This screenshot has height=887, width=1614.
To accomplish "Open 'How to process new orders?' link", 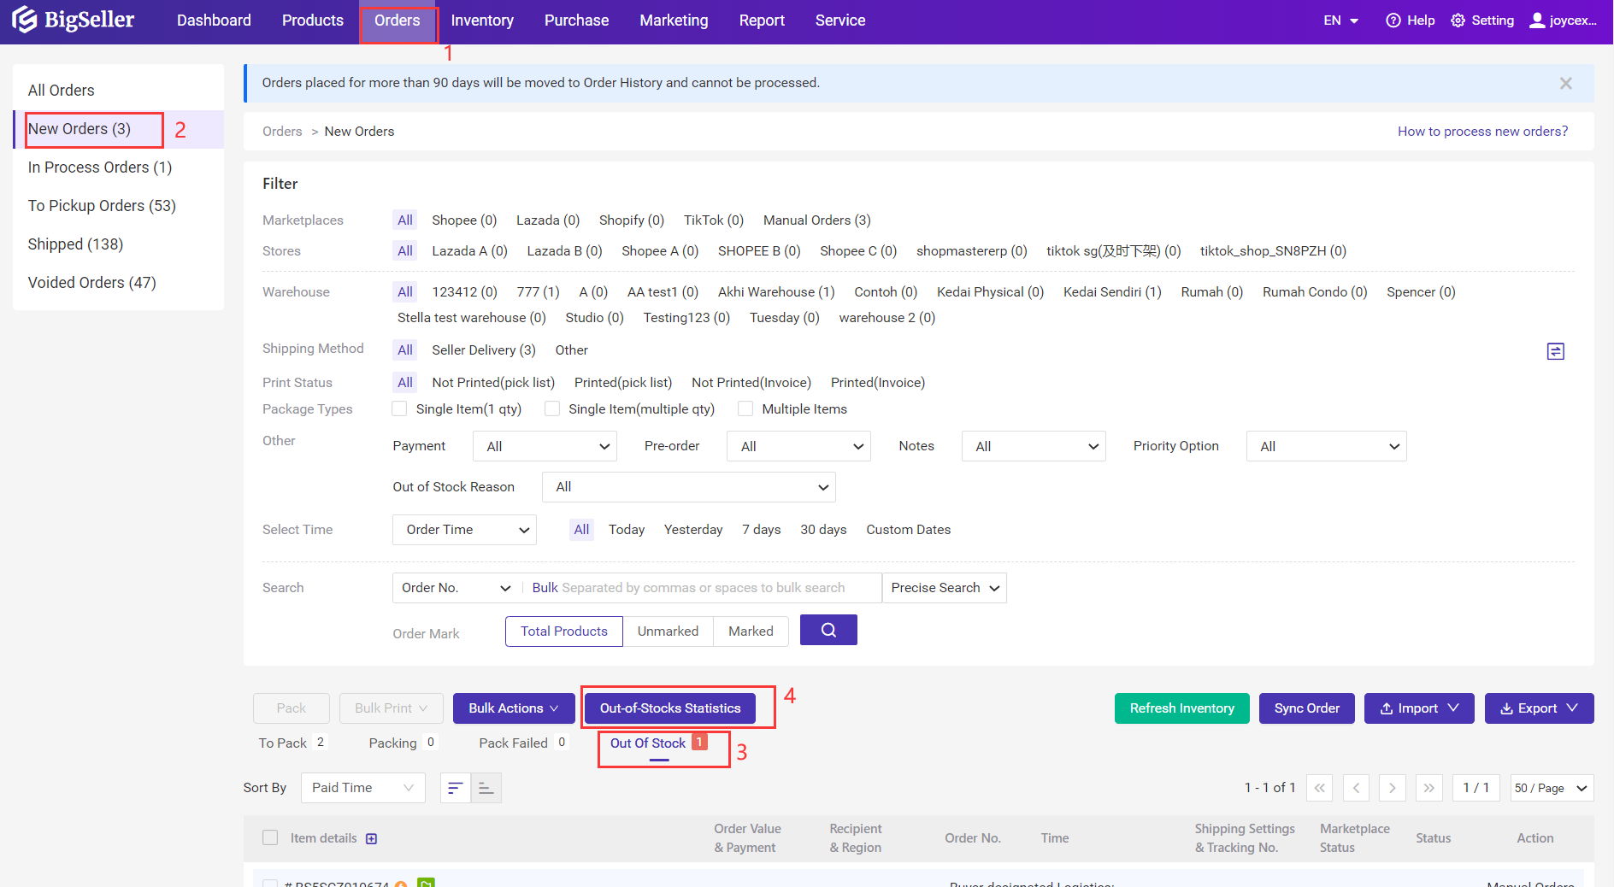I will 1482,132.
